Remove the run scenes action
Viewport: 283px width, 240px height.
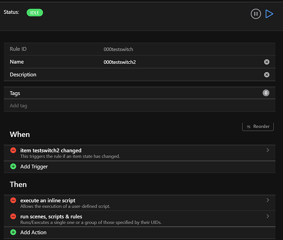click(13, 216)
